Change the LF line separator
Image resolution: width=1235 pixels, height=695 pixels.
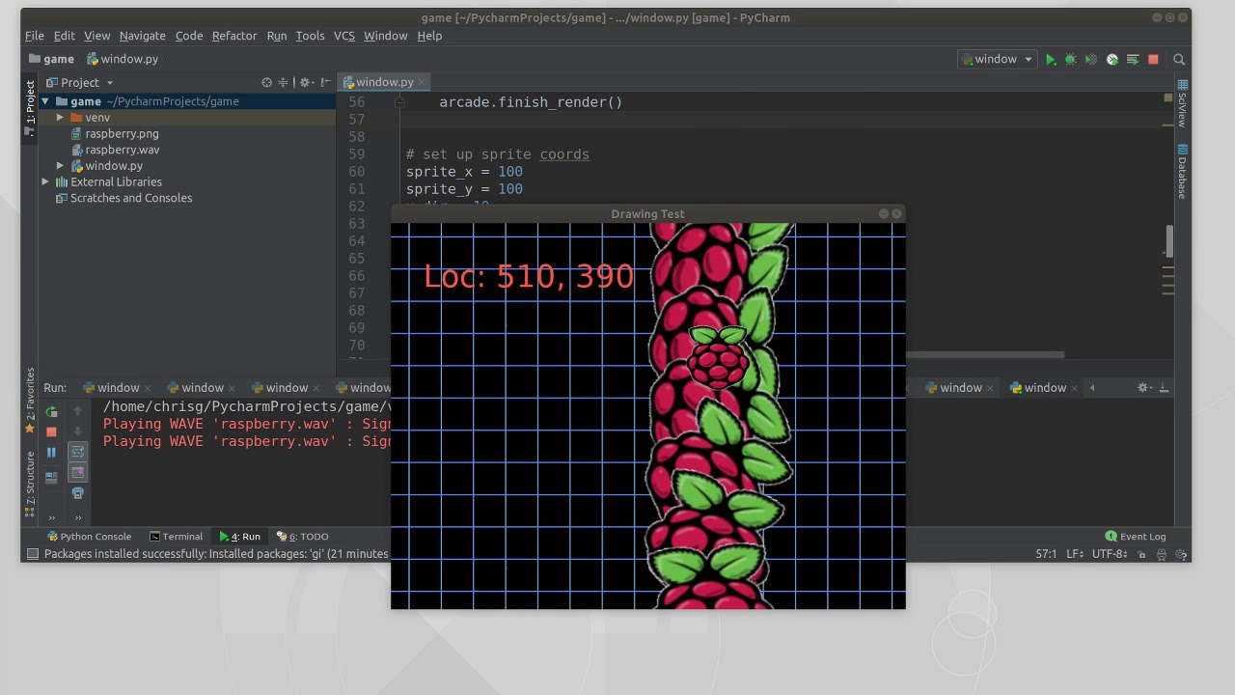tap(1073, 554)
